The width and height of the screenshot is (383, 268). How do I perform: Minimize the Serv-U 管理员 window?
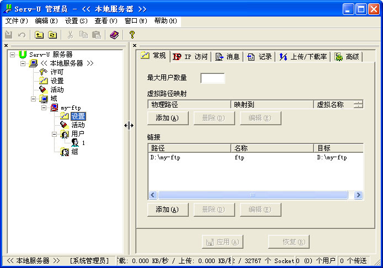tap(348, 9)
